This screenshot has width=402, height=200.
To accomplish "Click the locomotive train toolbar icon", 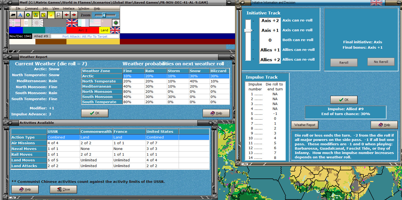I will click(13, 15).
